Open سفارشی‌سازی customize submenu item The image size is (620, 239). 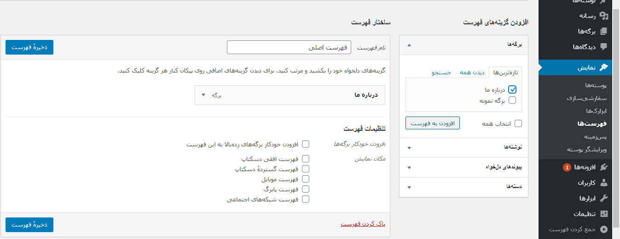(587, 98)
